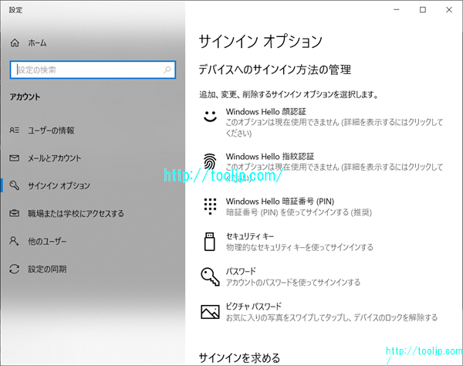The width and height of the screenshot is (463, 366).
Task: Click the メールとアカウント envelope icon
Action: click(15, 158)
